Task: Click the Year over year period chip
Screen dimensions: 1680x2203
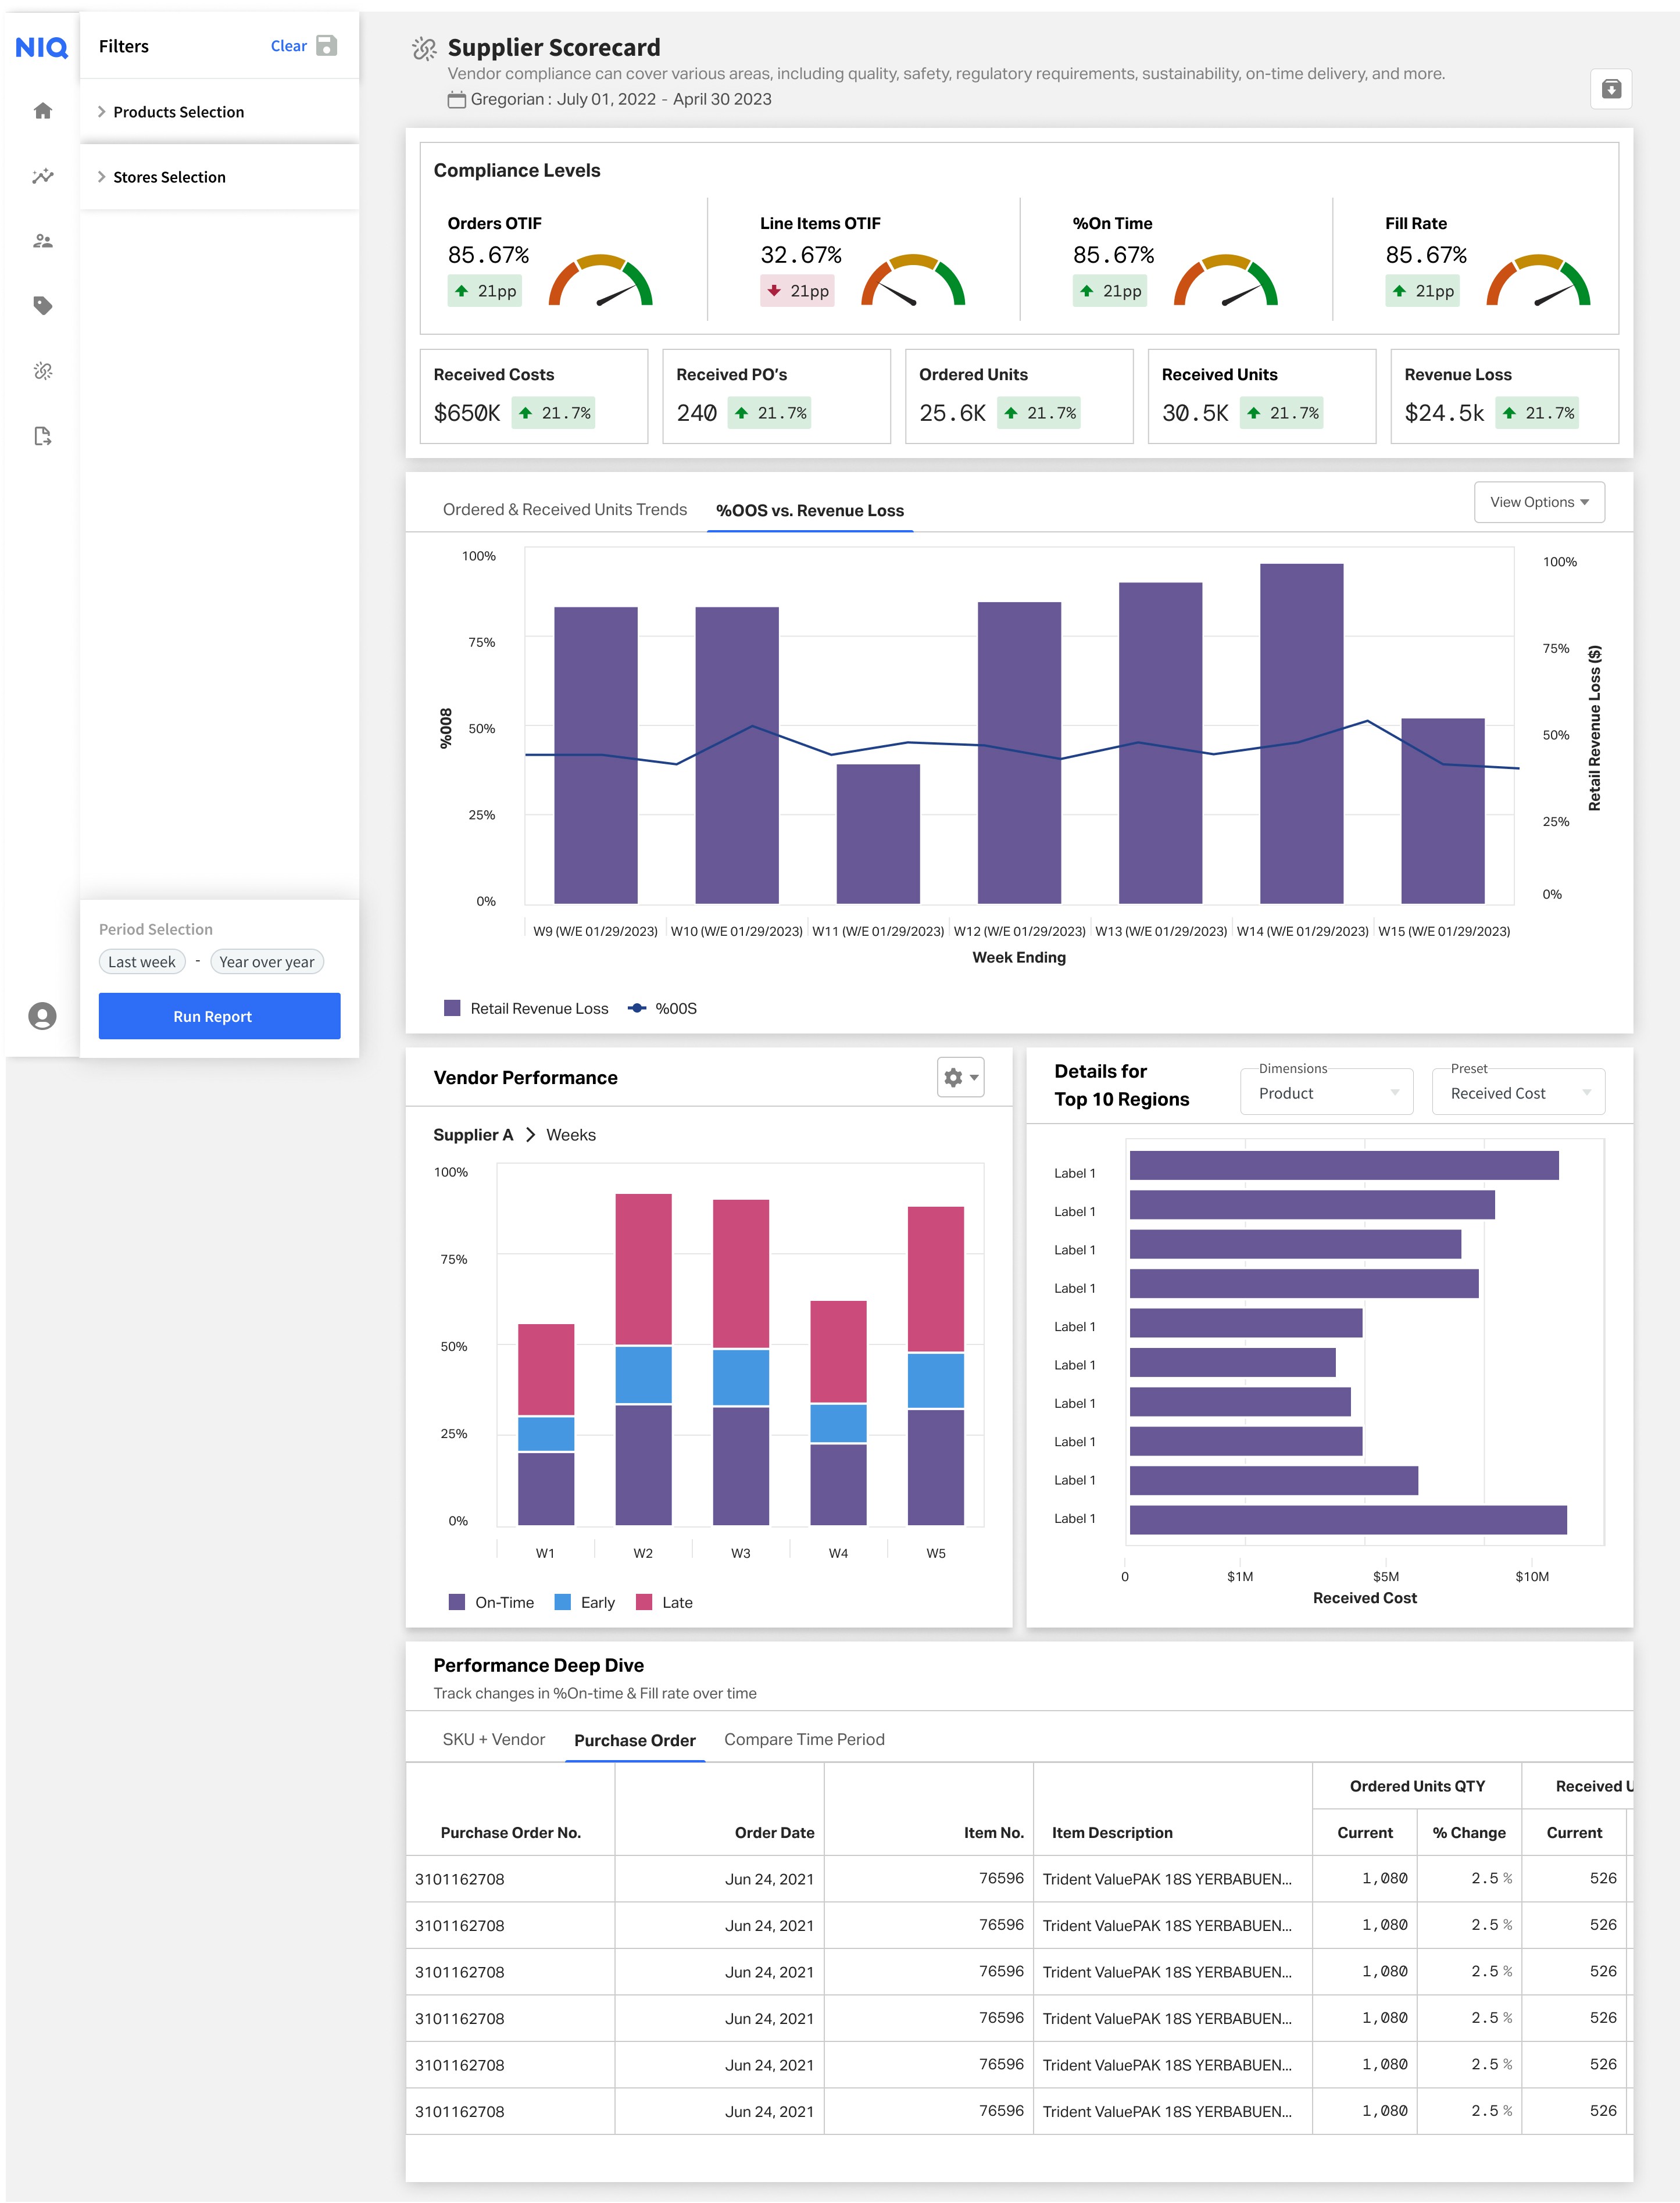Action: click(x=266, y=962)
